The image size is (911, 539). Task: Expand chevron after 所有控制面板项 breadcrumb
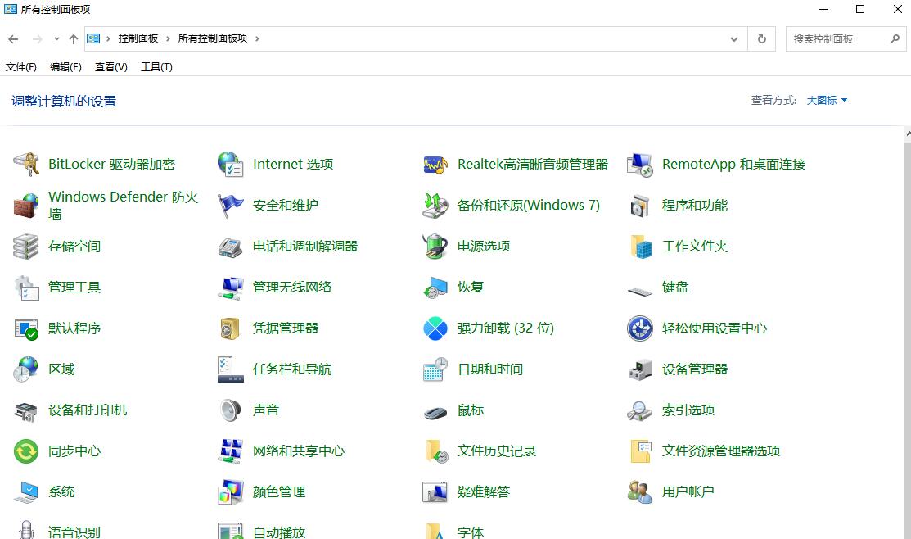pyautogui.click(x=257, y=39)
